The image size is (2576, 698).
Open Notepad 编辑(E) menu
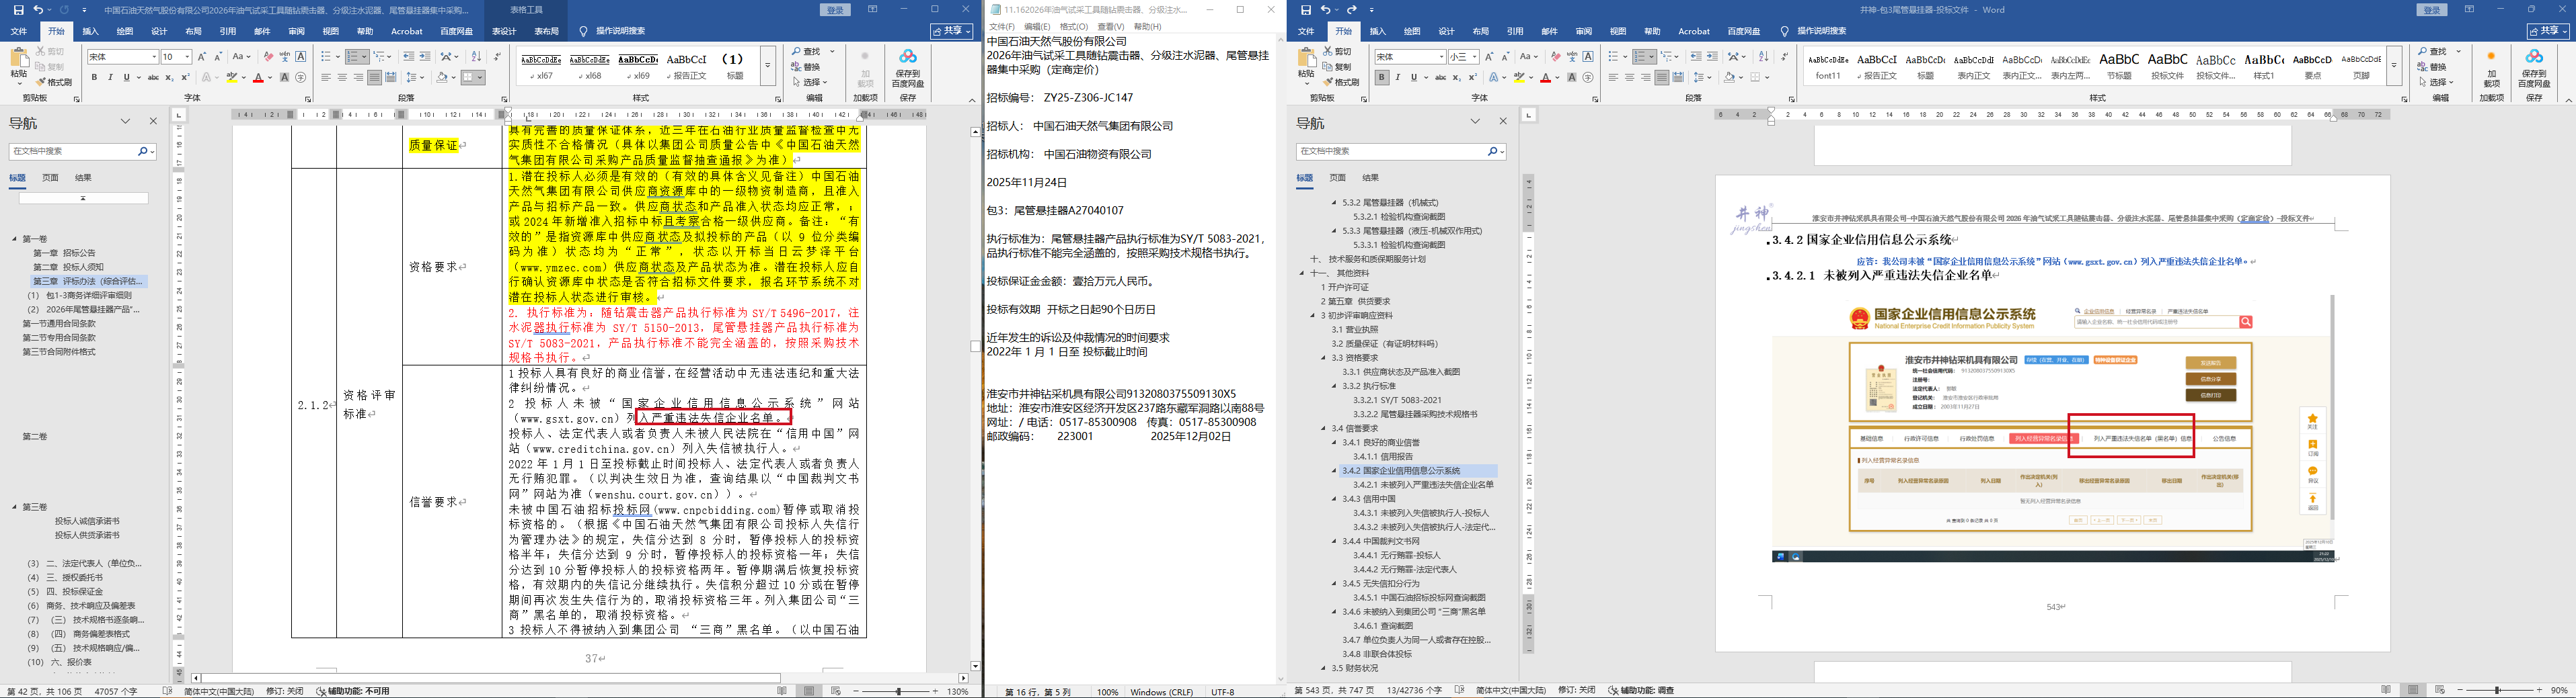1037,27
